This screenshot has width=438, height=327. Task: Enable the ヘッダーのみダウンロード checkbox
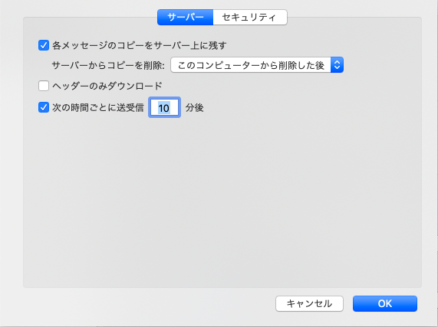44,86
